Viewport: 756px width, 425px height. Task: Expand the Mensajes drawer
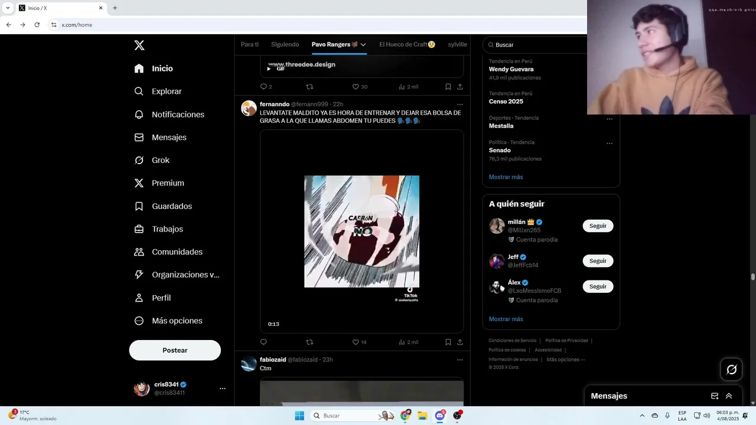729,396
